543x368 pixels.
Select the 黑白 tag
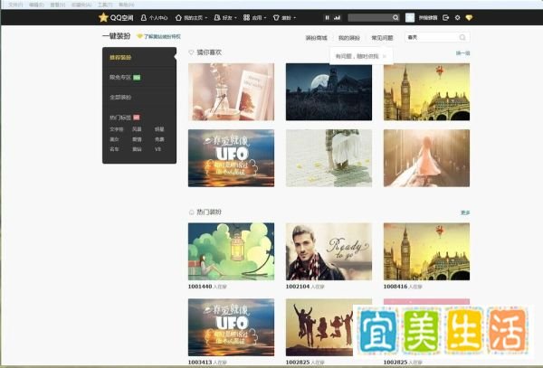(114, 139)
